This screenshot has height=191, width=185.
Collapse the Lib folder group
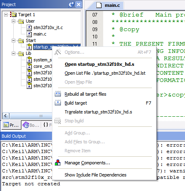coord(13,53)
